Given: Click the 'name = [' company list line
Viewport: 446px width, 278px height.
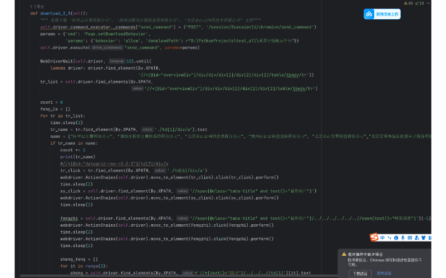Looking at the screenshot, I should coord(240,137).
